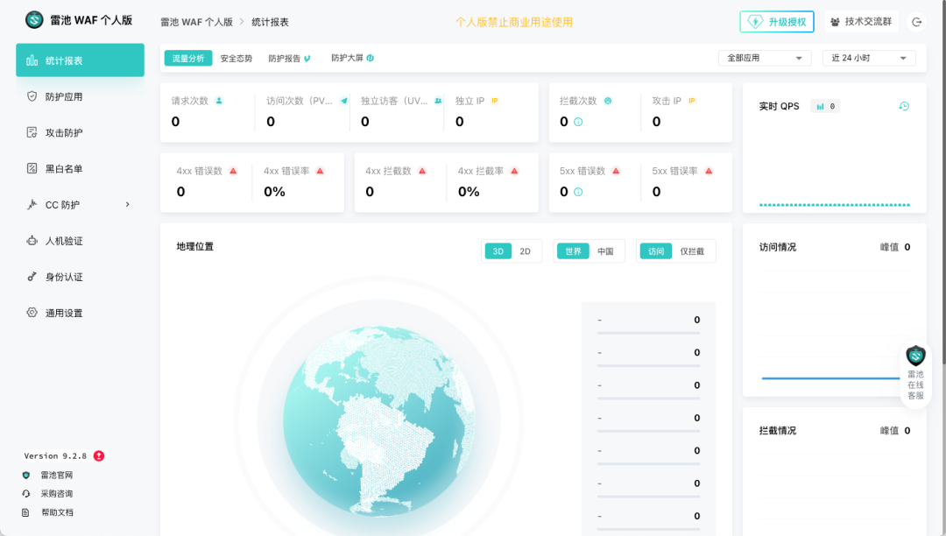946x536 pixels.
Task: Open the 防护大屏 tab
Action: [x=352, y=58]
